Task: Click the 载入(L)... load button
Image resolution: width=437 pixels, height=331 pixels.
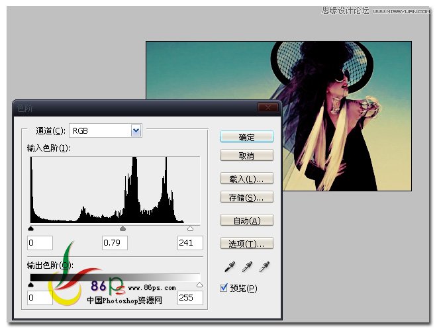Action: pos(247,179)
